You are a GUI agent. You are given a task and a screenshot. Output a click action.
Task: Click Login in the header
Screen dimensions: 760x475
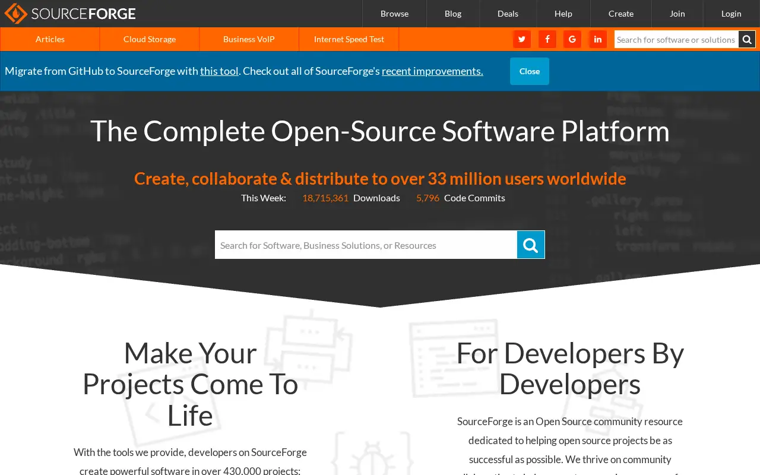(x=731, y=14)
